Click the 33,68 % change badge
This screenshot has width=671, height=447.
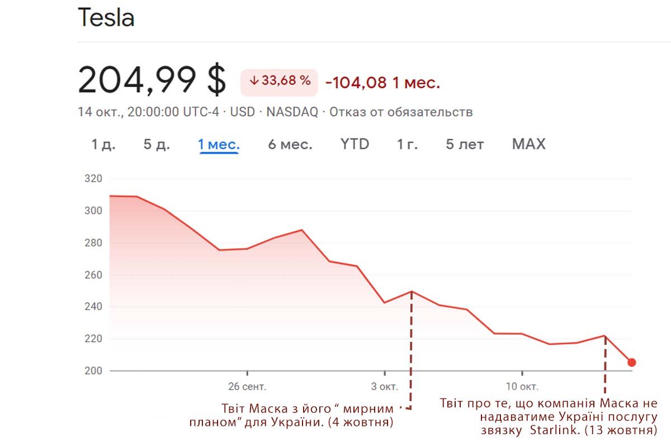279,82
